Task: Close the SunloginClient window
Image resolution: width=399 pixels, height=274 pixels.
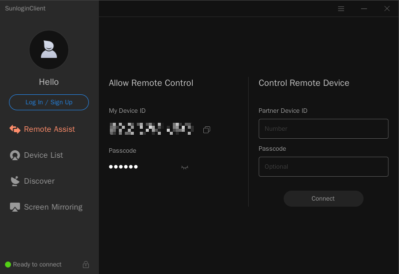Action: pos(387,8)
